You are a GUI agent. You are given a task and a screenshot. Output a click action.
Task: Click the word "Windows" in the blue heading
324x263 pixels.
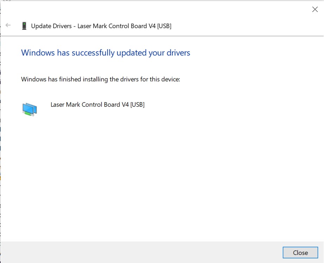tap(38, 53)
